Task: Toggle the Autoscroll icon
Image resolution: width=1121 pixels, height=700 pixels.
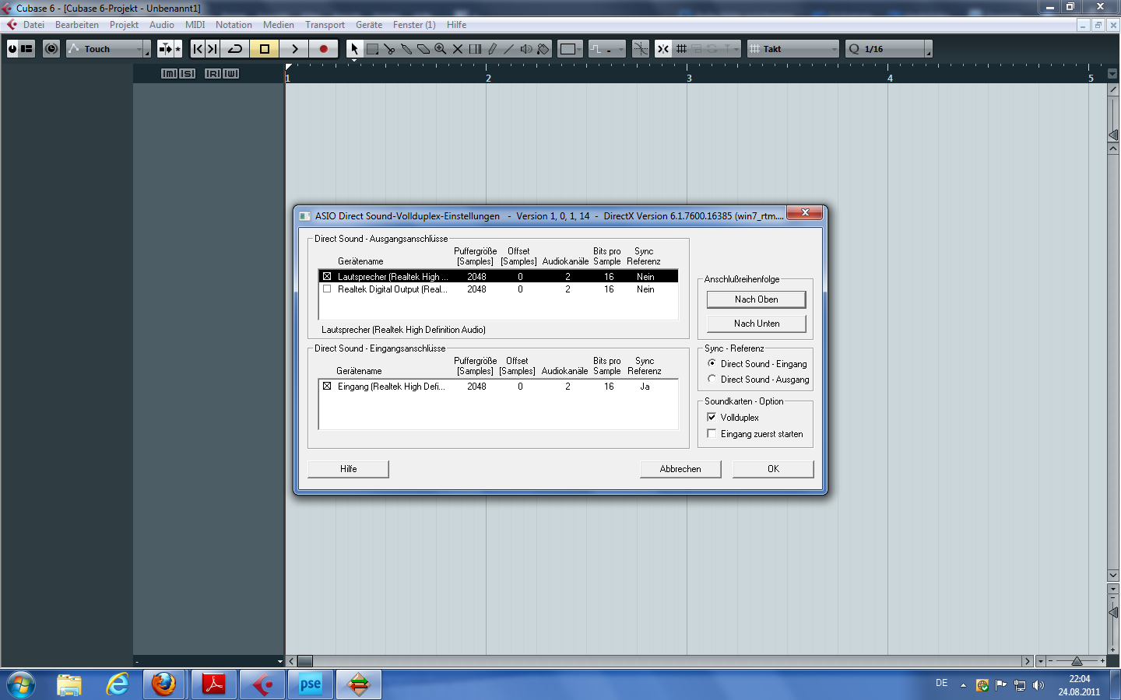Action: [165, 49]
